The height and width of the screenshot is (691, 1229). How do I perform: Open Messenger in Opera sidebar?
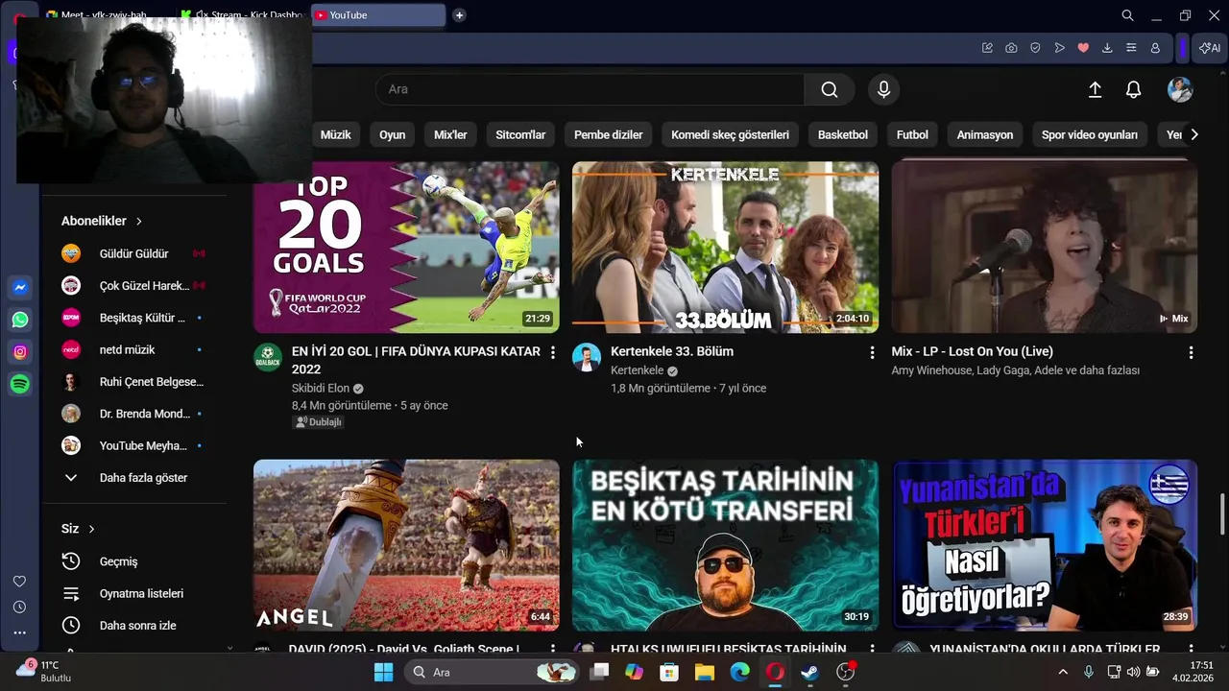(19, 287)
